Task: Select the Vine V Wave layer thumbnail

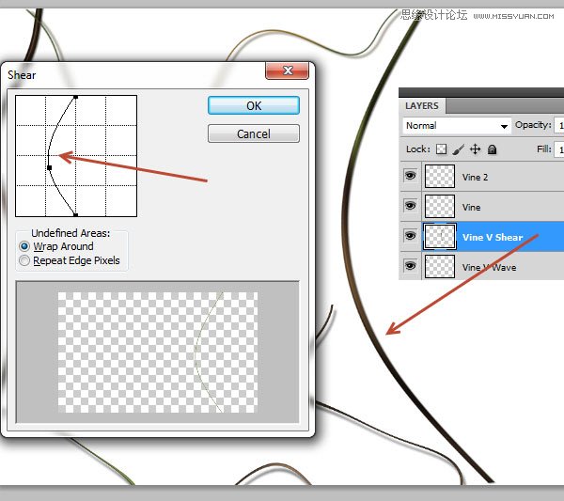Action: point(440,267)
